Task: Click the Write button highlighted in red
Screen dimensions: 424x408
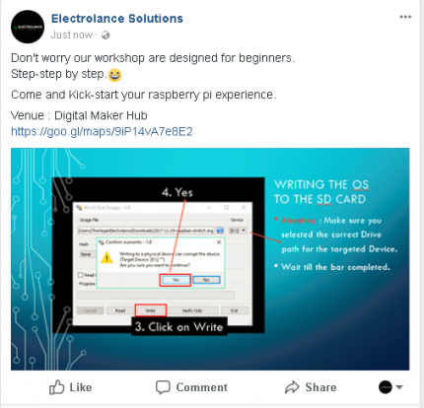Action: 151,310
